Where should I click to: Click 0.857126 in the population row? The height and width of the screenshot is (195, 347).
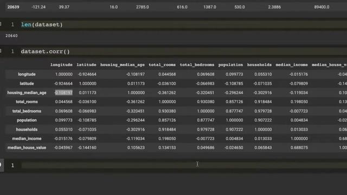pyautogui.click(x=167, y=120)
